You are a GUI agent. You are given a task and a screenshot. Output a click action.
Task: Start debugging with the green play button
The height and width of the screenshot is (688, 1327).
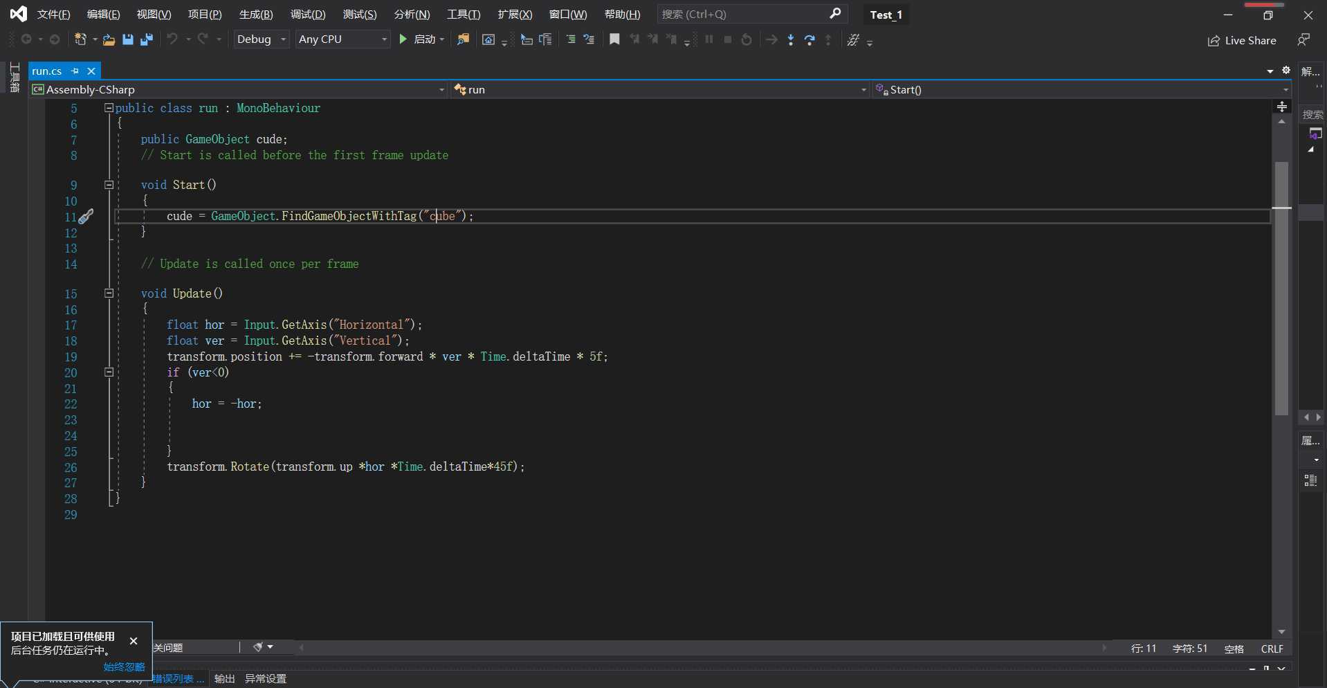tap(403, 39)
